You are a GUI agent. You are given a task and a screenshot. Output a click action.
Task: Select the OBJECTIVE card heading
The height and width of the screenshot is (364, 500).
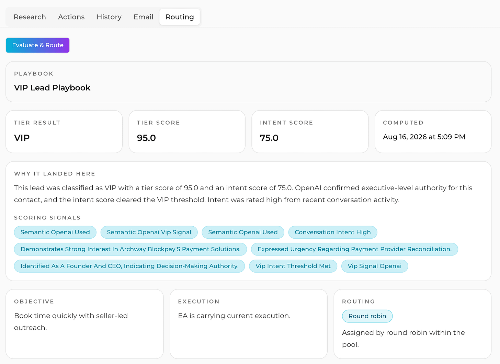coord(34,301)
